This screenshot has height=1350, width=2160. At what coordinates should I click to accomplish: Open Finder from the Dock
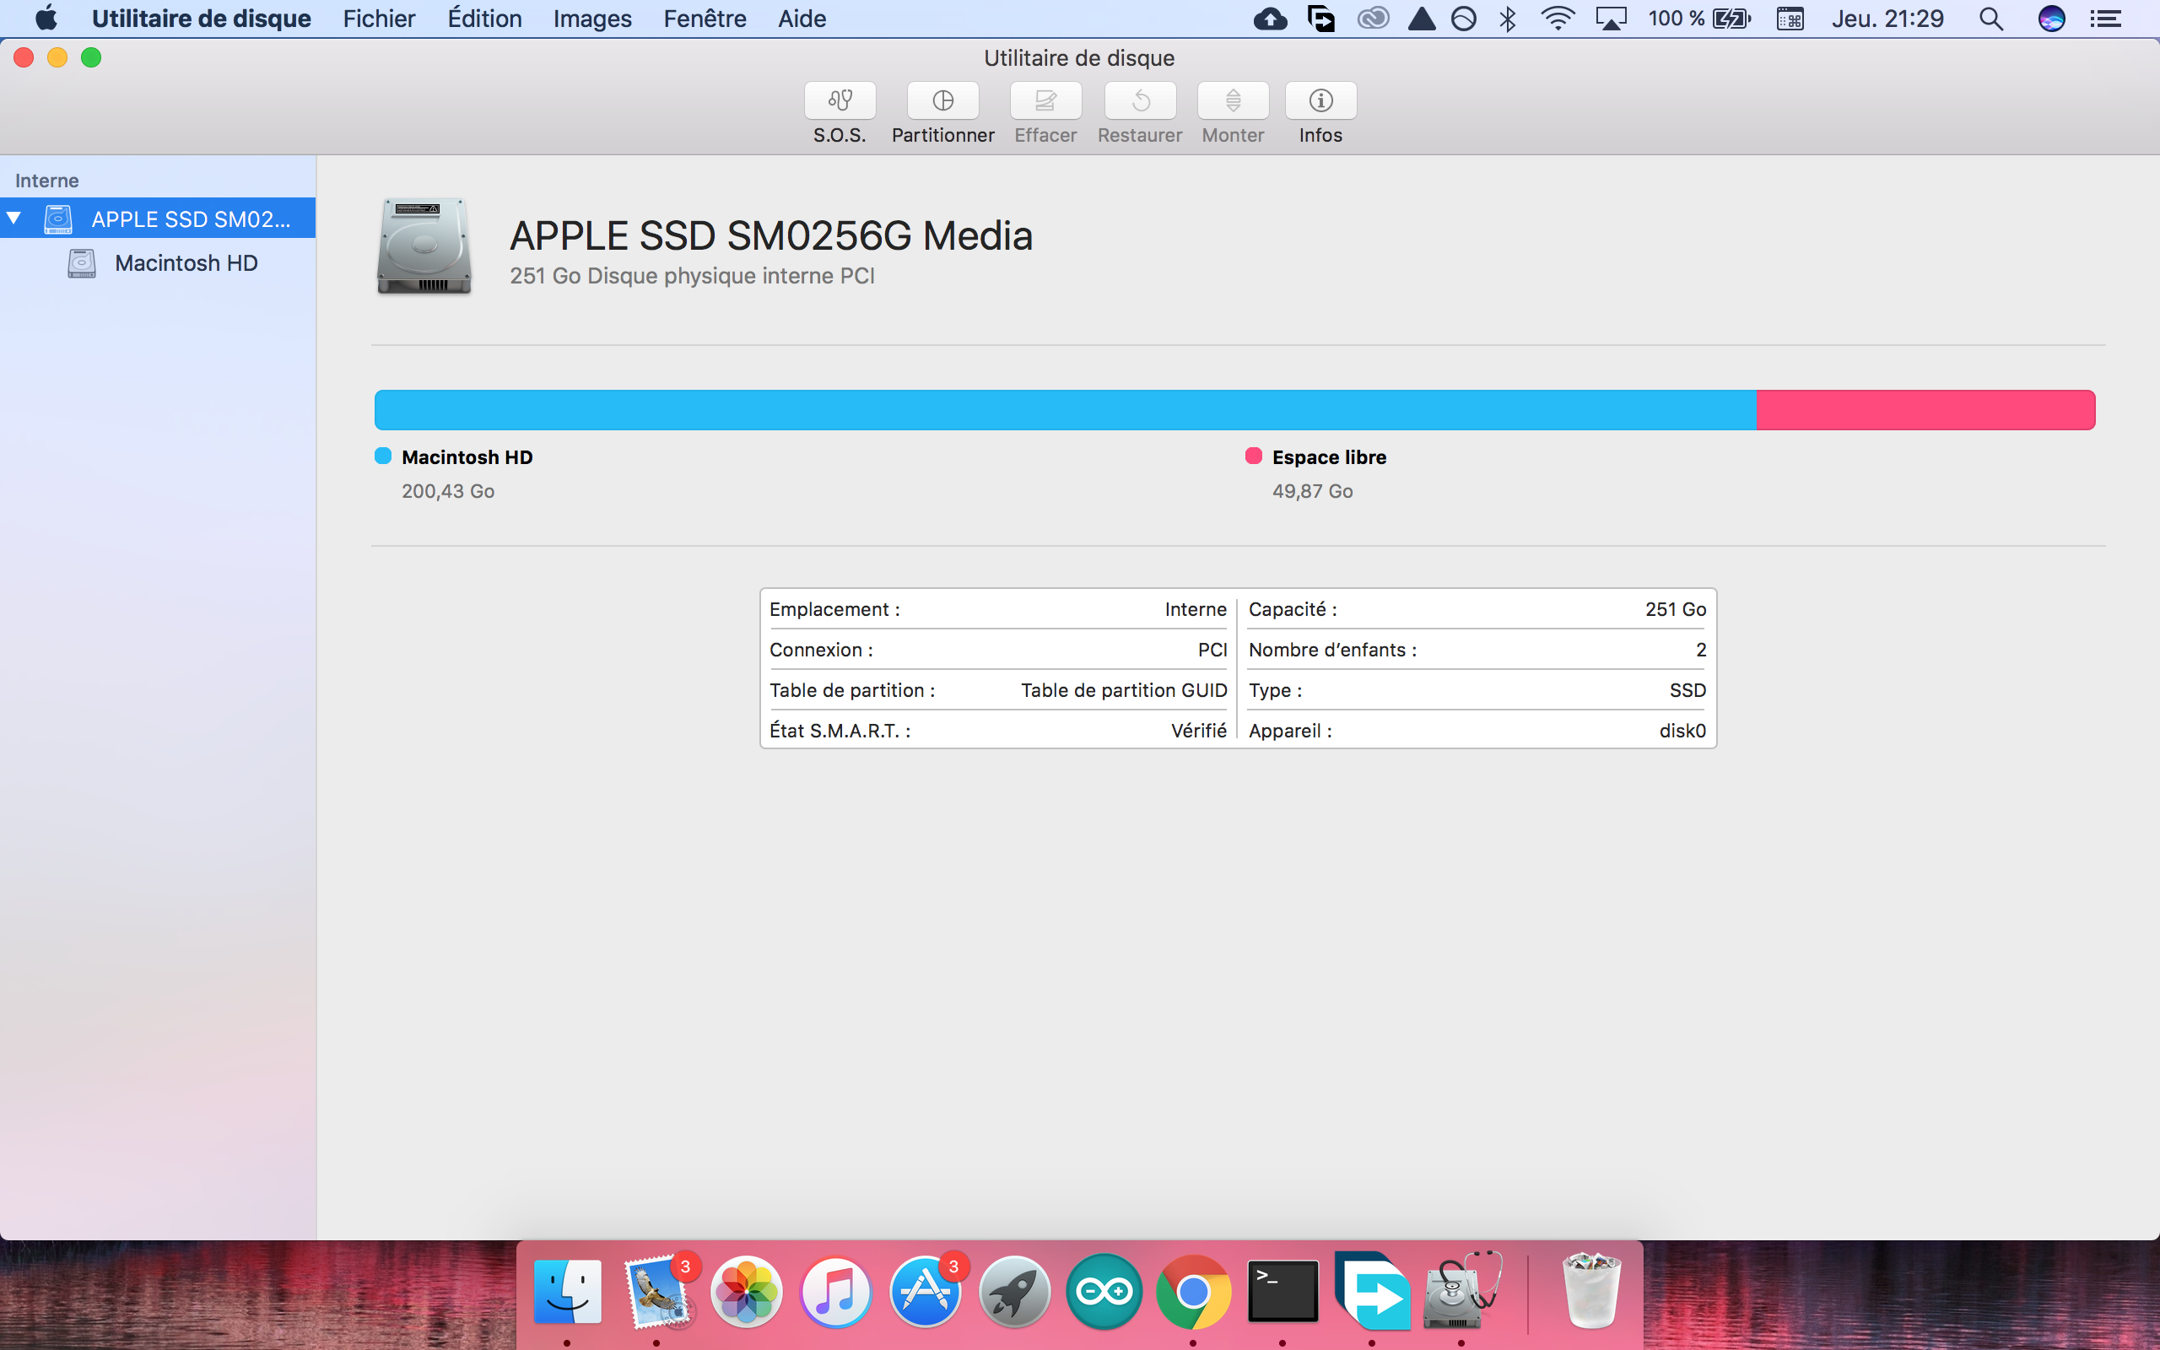click(568, 1291)
